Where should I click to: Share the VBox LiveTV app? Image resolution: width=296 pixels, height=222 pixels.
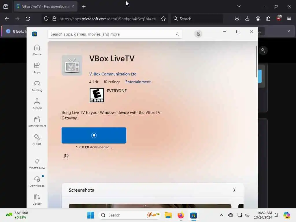click(66, 156)
